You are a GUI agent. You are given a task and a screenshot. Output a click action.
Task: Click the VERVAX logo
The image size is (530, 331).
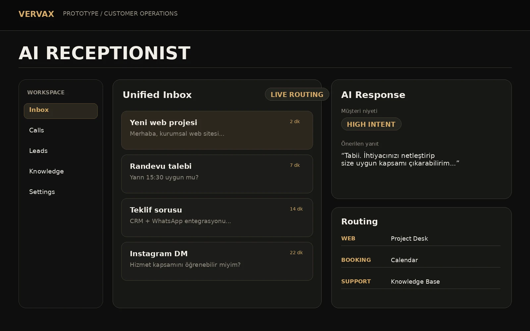36,14
